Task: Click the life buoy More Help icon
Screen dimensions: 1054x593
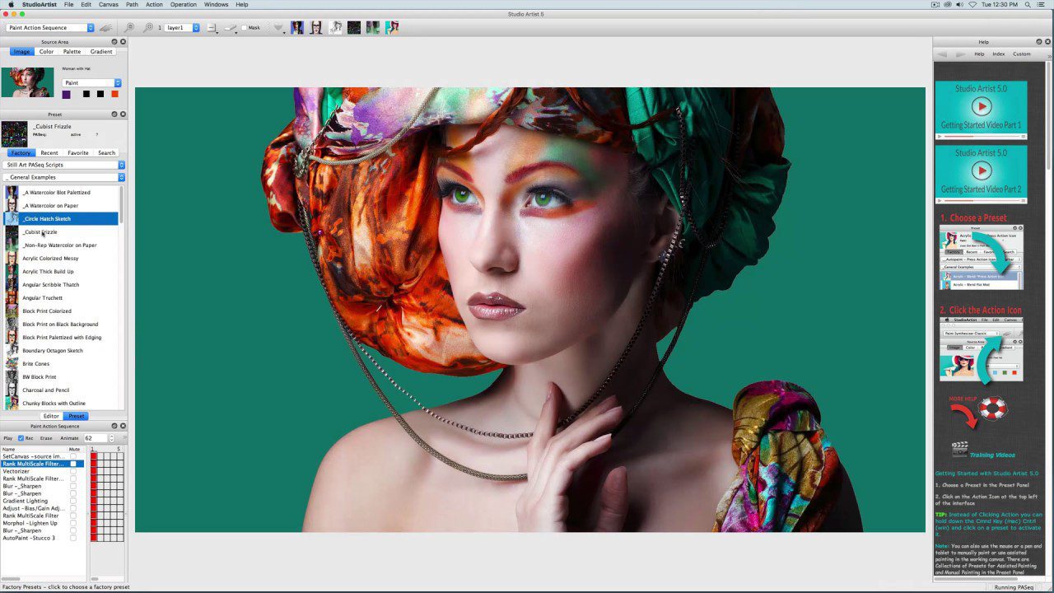Action: click(992, 409)
